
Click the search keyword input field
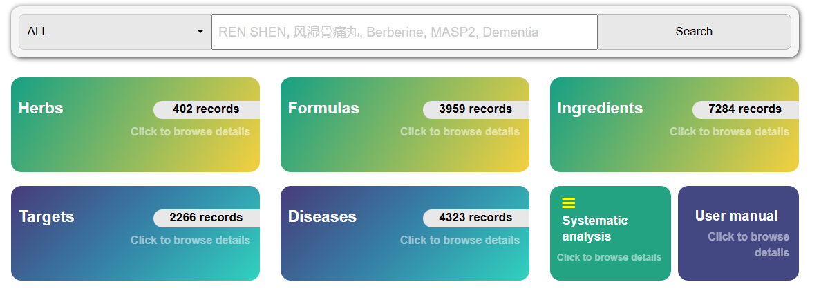pos(404,32)
